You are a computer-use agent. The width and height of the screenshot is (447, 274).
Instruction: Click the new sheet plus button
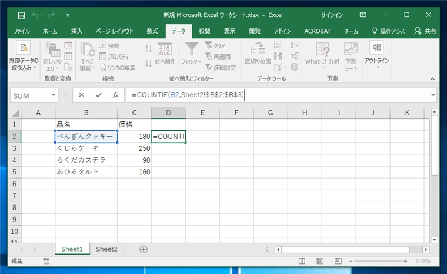point(144,249)
